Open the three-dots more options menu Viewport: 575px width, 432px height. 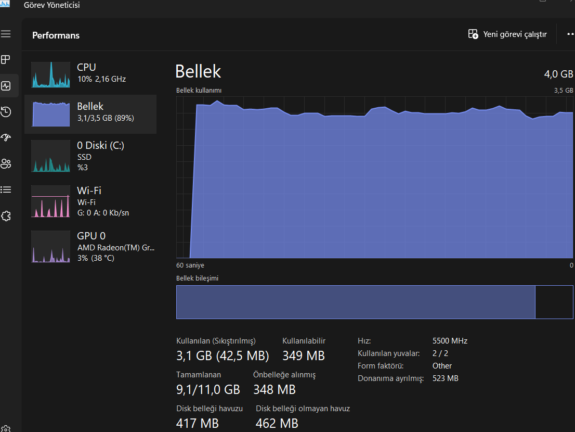point(571,34)
